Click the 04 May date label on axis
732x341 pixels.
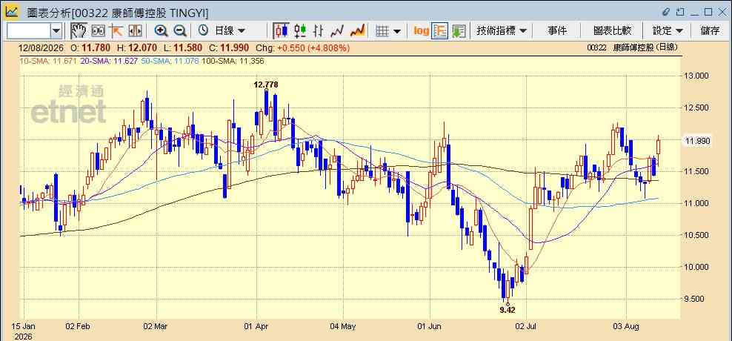(x=342, y=326)
